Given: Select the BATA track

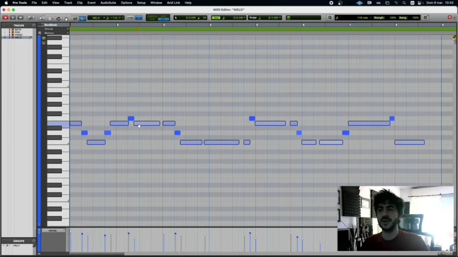Looking at the screenshot, I should pos(18,30).
